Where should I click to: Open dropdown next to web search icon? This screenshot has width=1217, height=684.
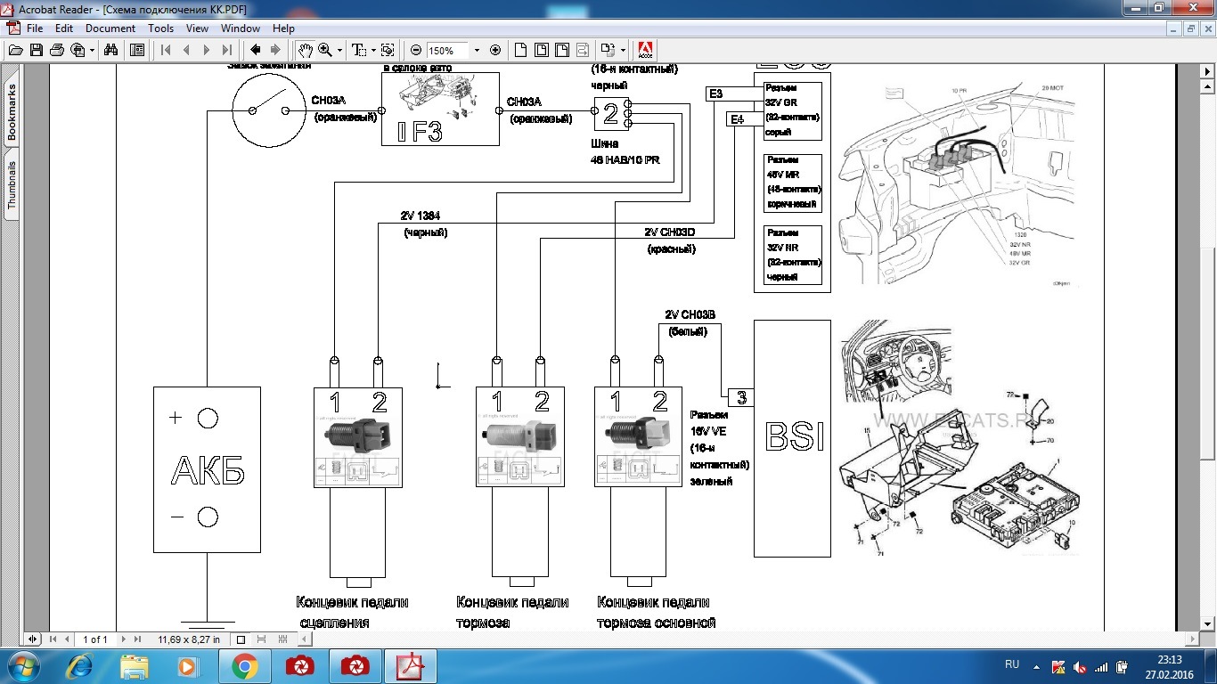pos(92,50)
